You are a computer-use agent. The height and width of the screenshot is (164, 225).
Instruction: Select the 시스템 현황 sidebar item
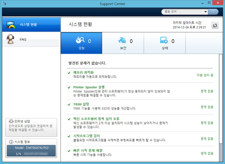[31, 24]
